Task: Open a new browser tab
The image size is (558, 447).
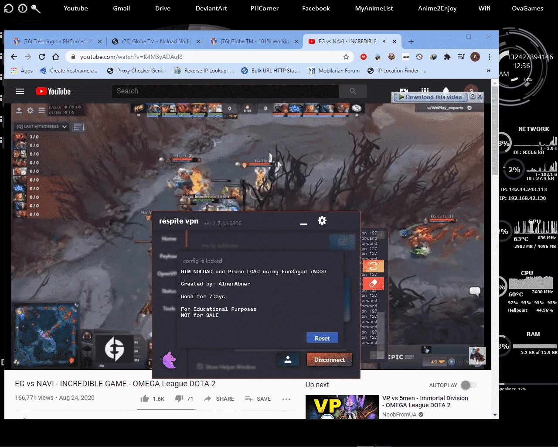Action: coord(411,41)
